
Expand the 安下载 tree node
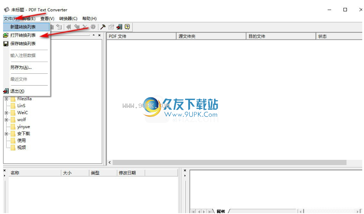6,134
